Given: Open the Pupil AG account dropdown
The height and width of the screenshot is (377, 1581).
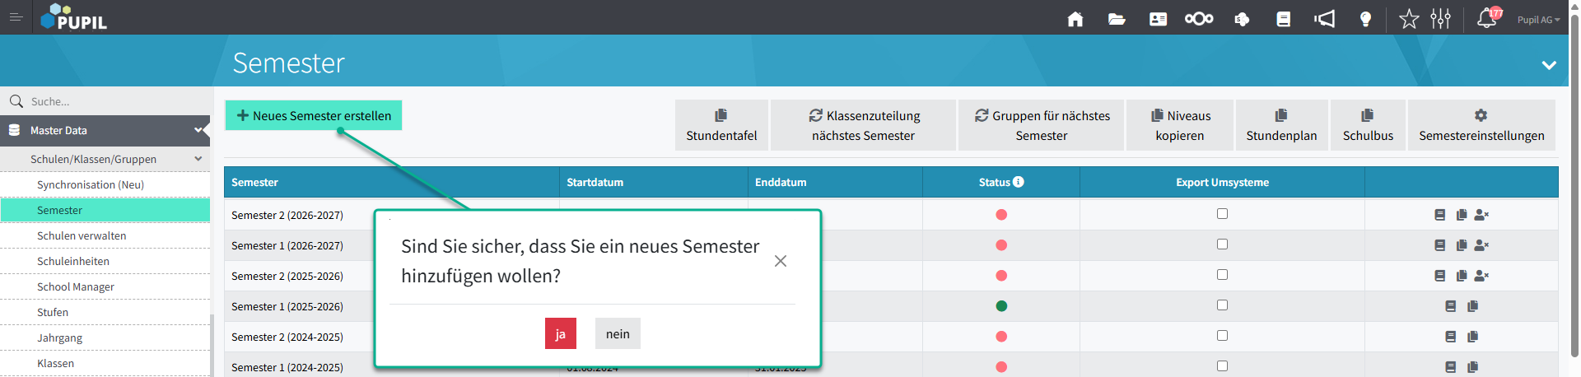Looking at the screenshot, I should (1538, 20).
